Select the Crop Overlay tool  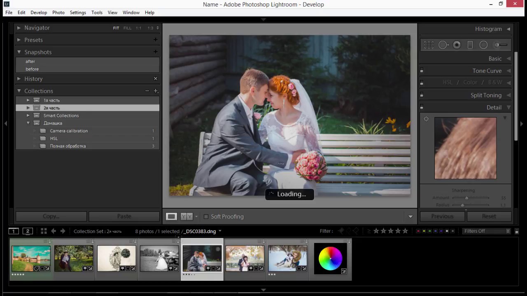[429, 45]
